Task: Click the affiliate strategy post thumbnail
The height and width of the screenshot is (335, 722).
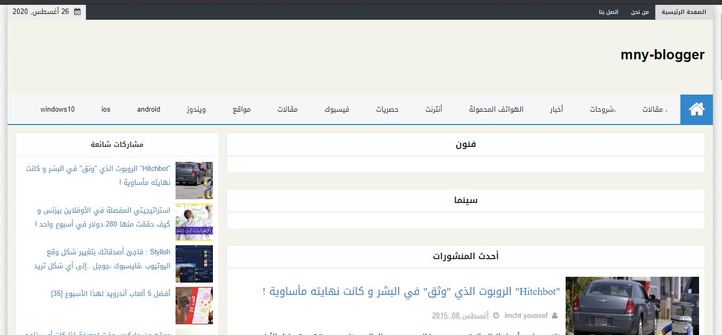Action: [194, 222]
